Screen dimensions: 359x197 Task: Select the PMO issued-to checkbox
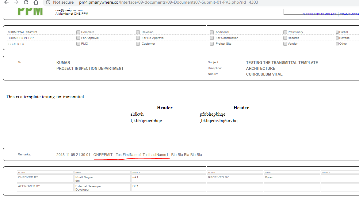coord(78,44)
